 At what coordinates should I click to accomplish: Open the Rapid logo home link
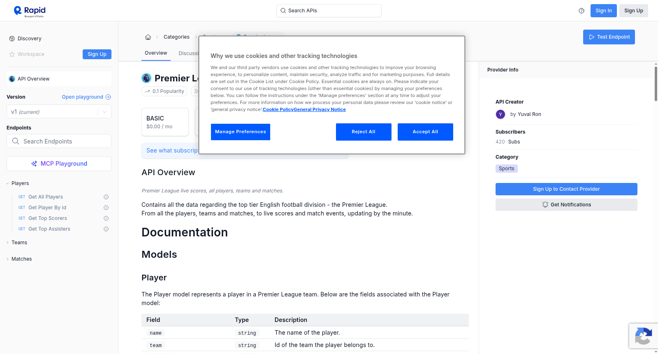pos(30,11)
